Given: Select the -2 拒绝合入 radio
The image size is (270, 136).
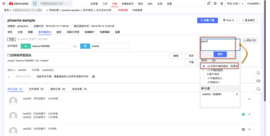Looking at the screenshot, I should click(204, 82).
